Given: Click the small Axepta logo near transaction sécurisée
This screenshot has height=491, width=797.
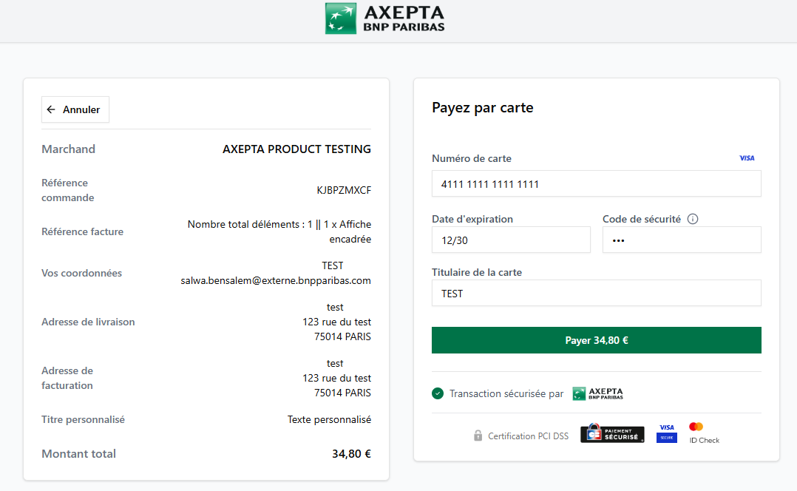Looking at the screenshot, I should [x=598, y=393].
